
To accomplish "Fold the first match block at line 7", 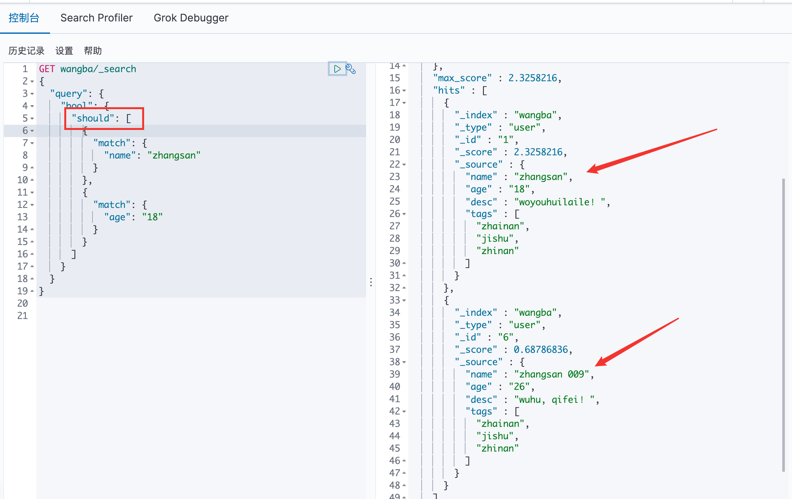I will point(32,143).
